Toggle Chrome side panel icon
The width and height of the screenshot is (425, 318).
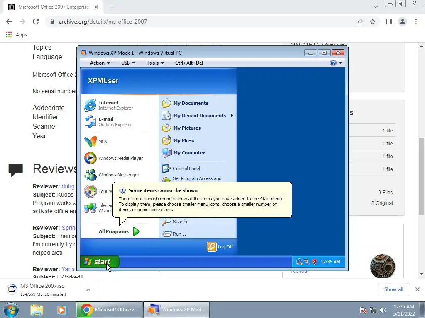coord(389,22)
